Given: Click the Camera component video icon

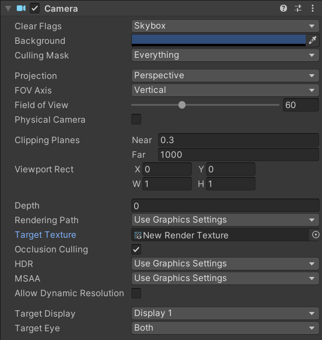Looking at the screenshot, I should pos(21,8).
